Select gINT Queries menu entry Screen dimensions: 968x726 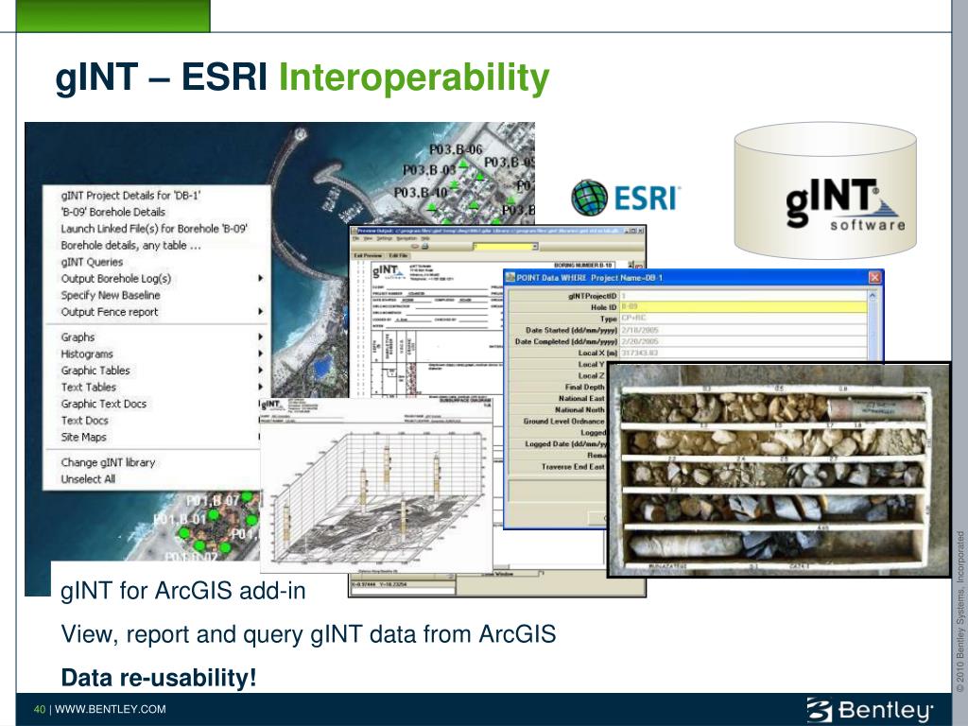coord(92,262)
